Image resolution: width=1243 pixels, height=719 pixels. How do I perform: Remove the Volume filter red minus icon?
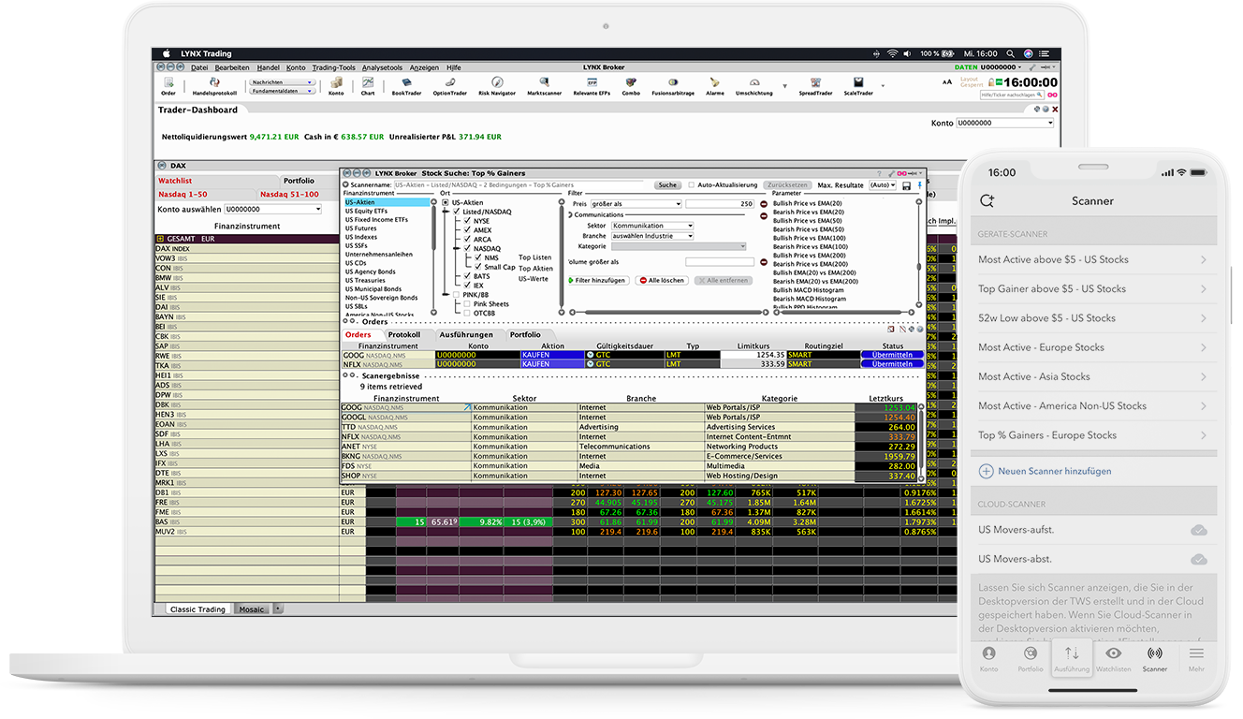[763, 262]
